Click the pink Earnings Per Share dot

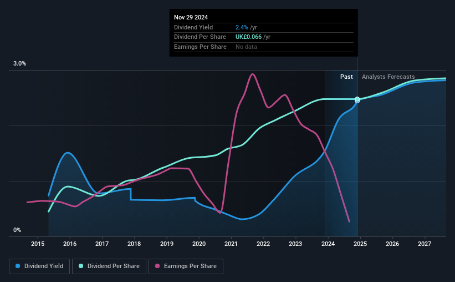pyautogui.click(x=157, y=266)
